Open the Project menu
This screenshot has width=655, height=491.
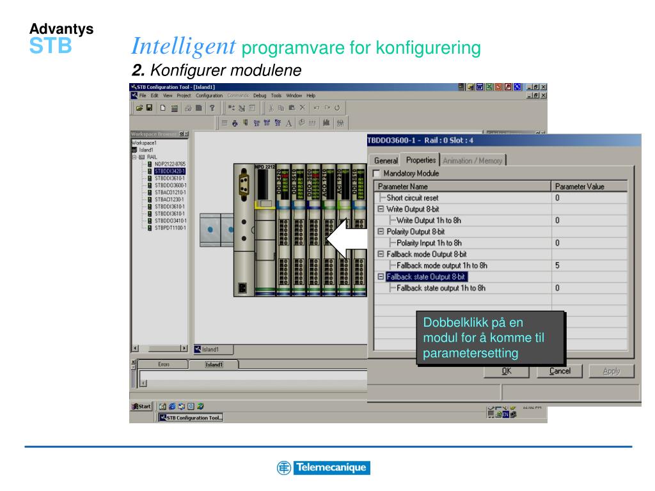[184, 96]
